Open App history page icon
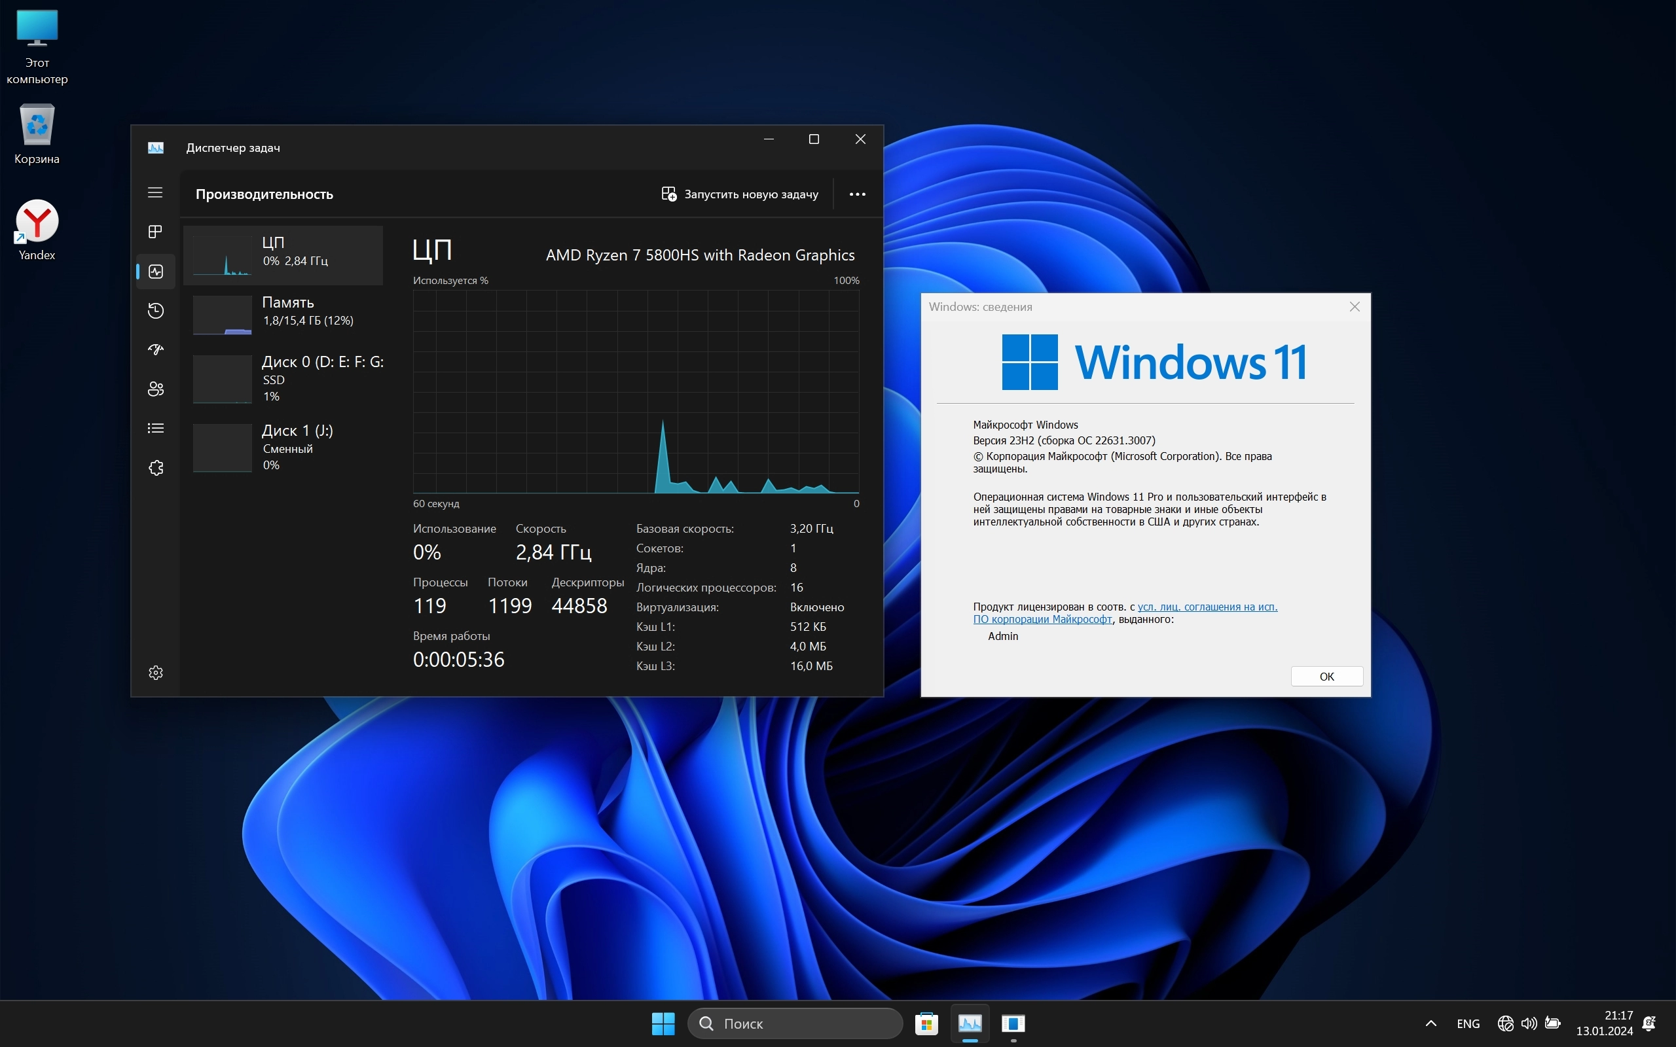 tap(155, 311)
